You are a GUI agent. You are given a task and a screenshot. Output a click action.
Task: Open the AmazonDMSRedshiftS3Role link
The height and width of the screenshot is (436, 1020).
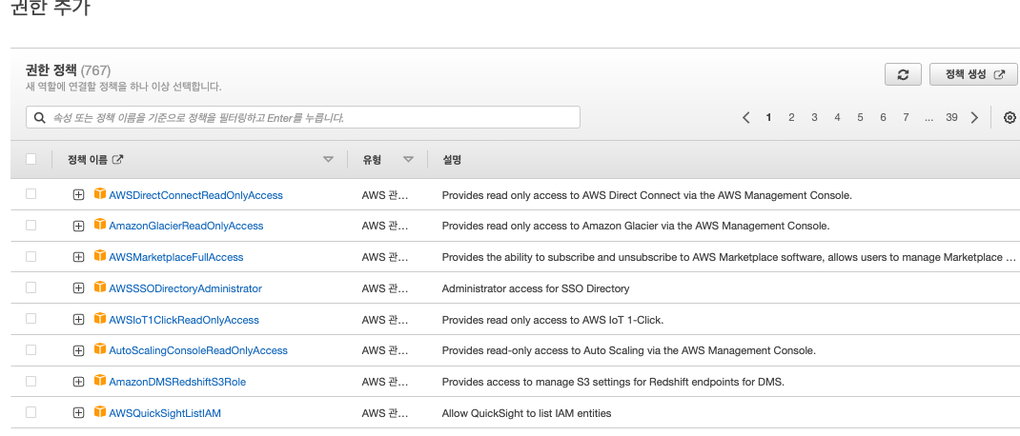tap(177, 382)
